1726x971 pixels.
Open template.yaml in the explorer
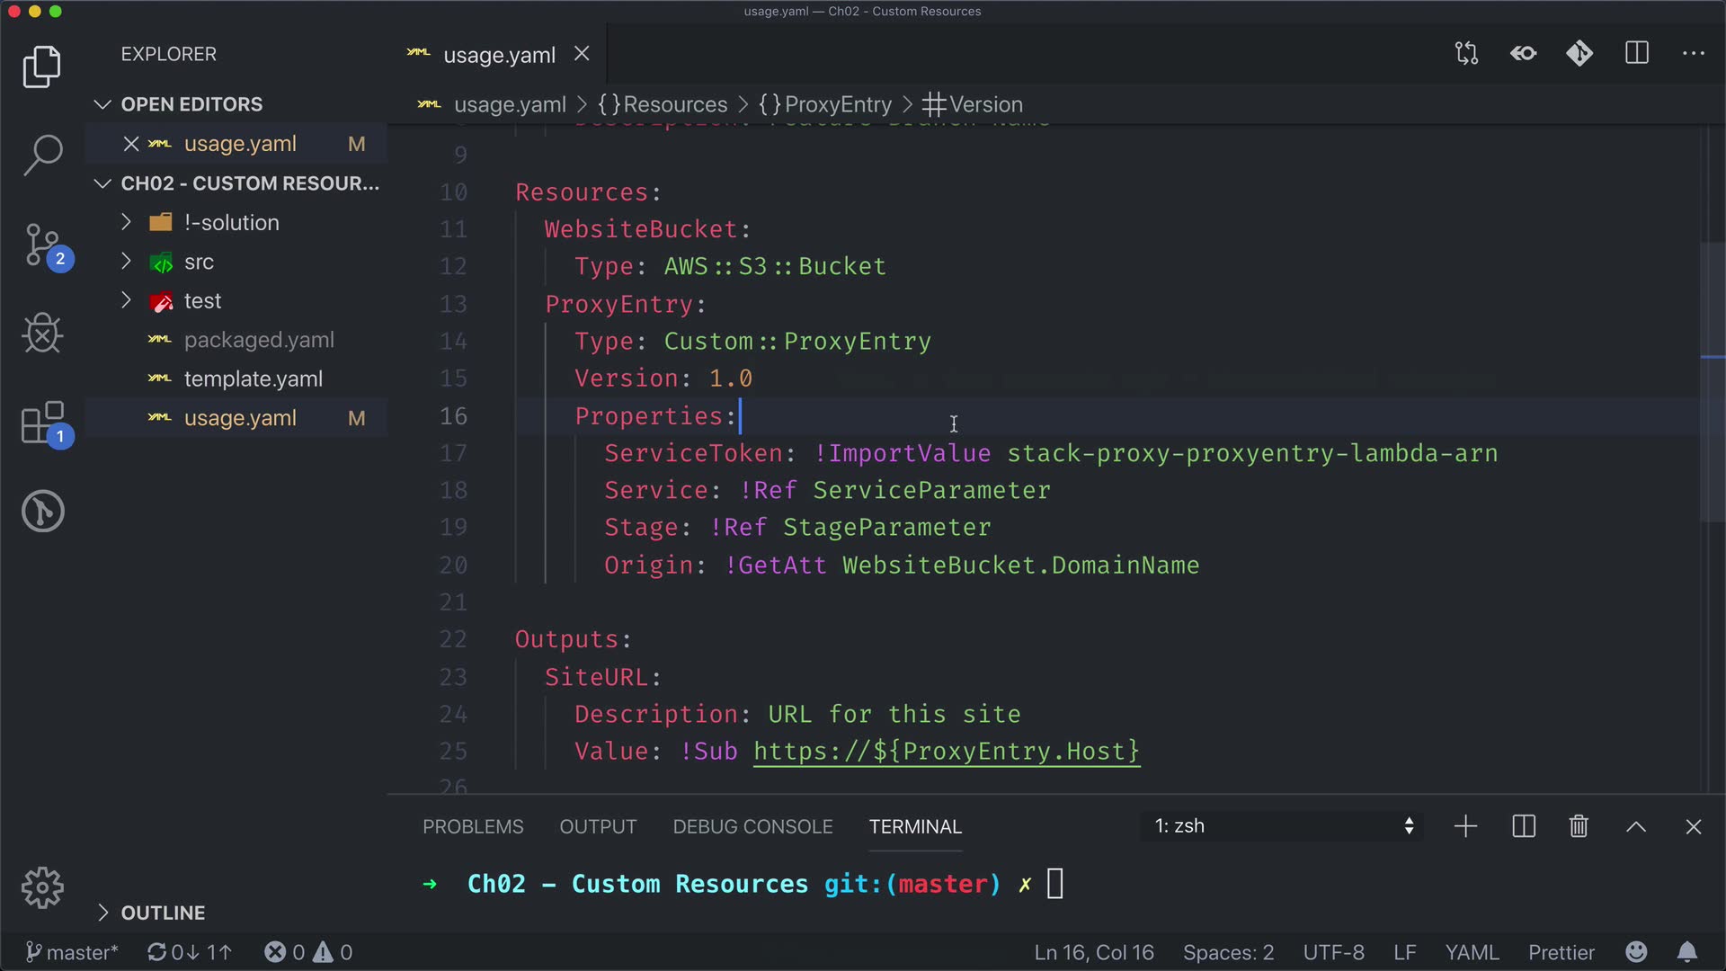point(253,379)
